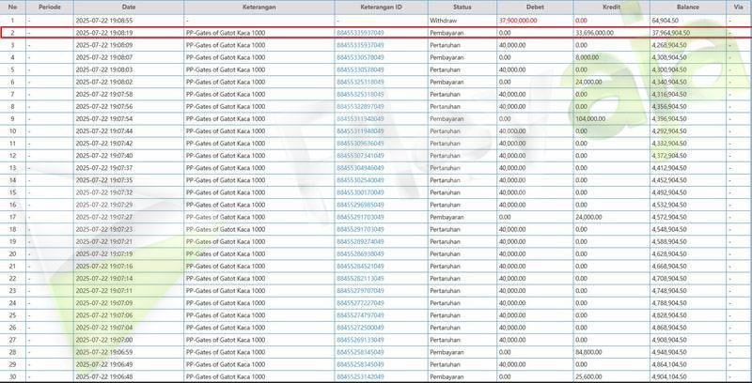
Task: Select the 33,696,000.00 kredit cell
Action: pyautogui.click(x=594, y=32)
